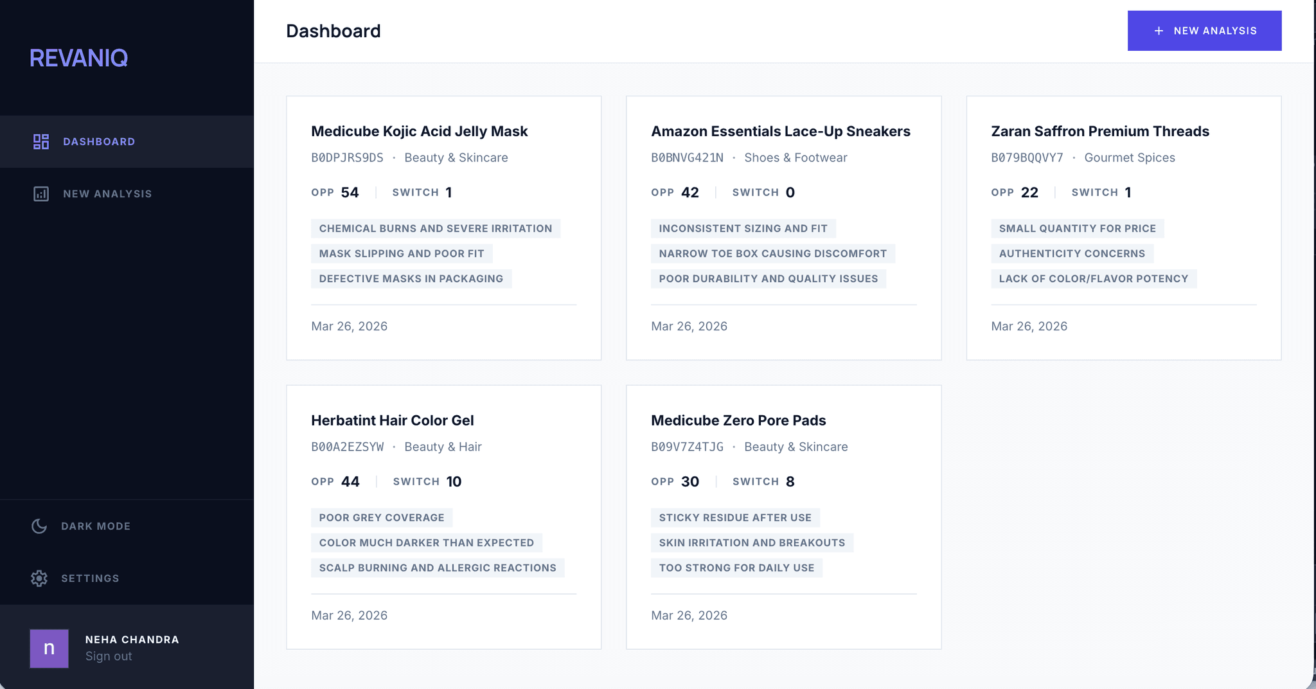Viewport: 1316px width, 689px height.
Task: Click the Sign out link
Action: 109,656
